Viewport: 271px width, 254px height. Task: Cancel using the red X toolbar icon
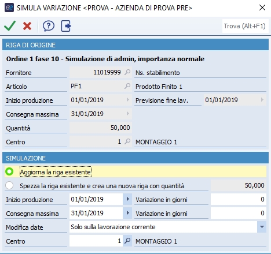point(27,26)
